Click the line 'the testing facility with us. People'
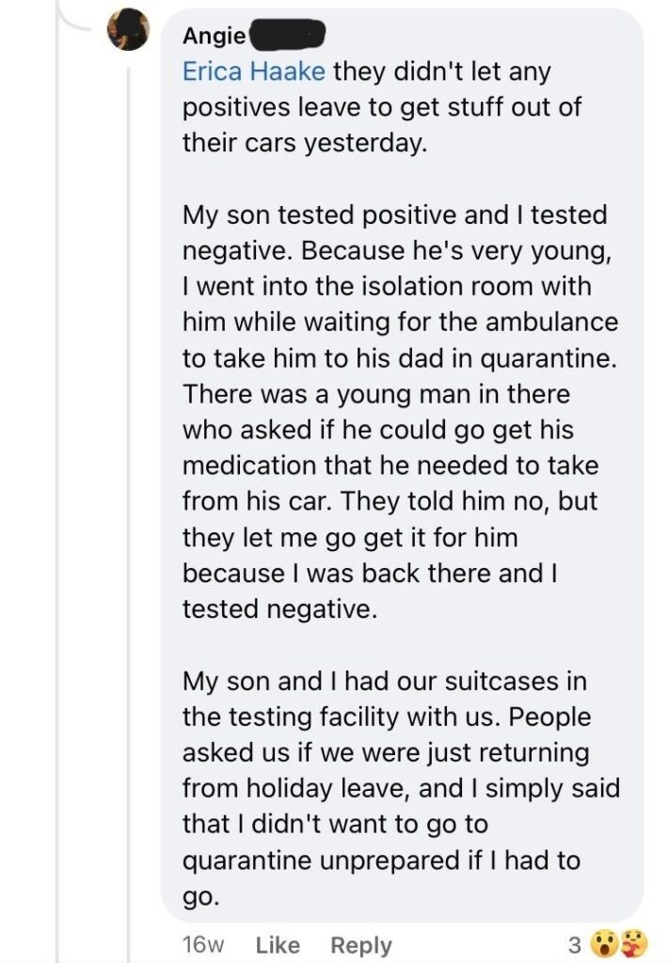 (387, 717)
